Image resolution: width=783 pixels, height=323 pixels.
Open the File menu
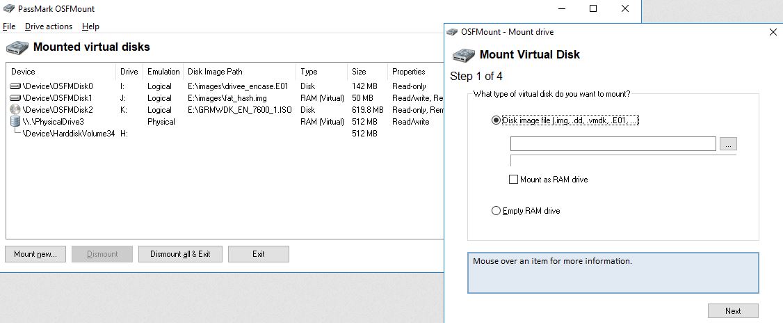pyautogui.click(x=9, y=26)
